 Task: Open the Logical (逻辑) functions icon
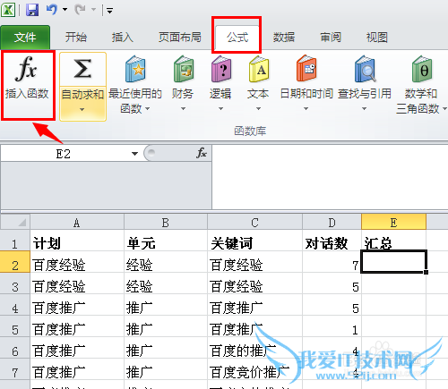[221, 69]
